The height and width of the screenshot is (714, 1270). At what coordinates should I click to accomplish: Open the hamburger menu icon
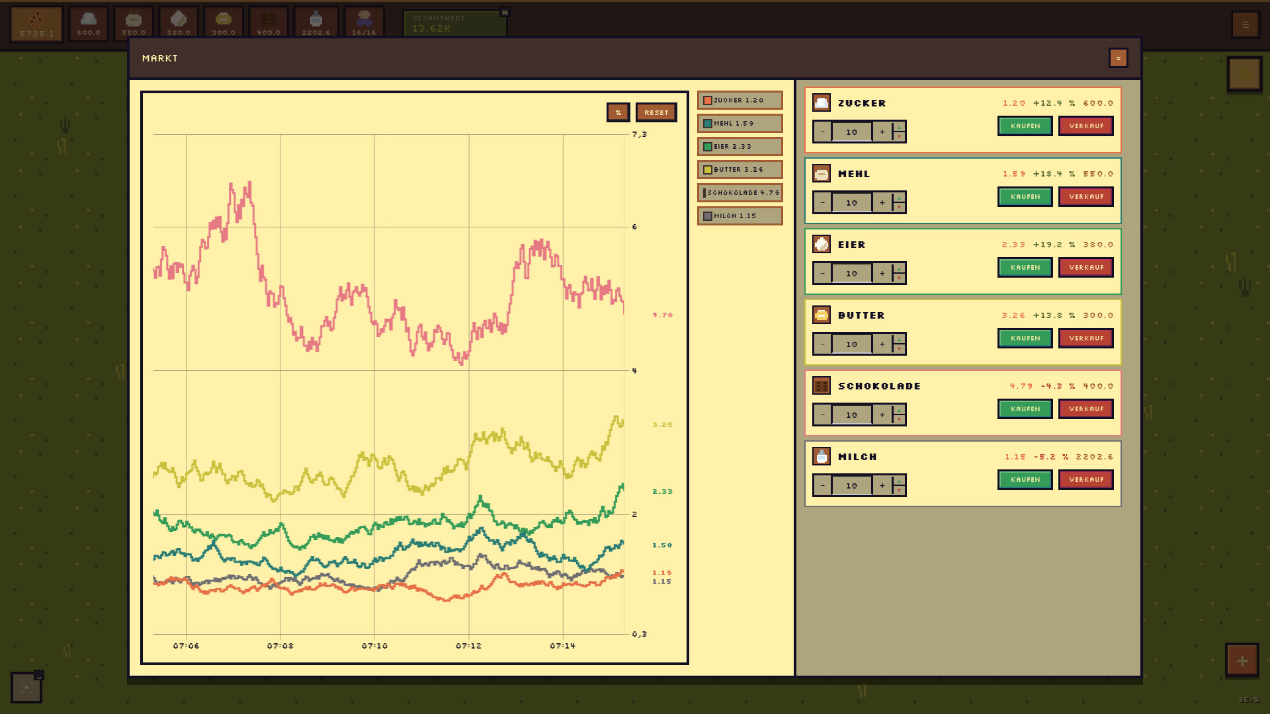1245,24
